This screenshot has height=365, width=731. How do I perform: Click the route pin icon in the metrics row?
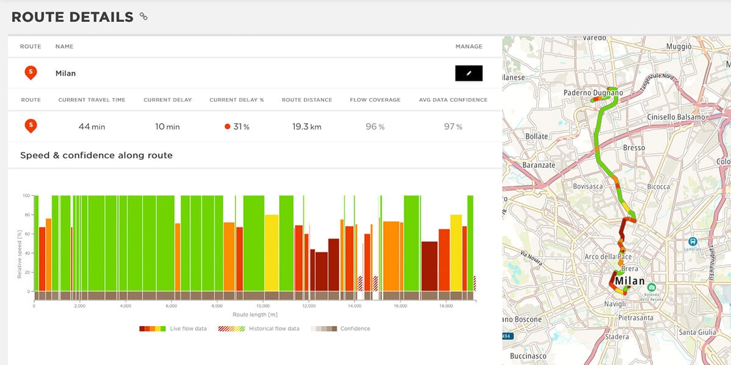(30, 127)
